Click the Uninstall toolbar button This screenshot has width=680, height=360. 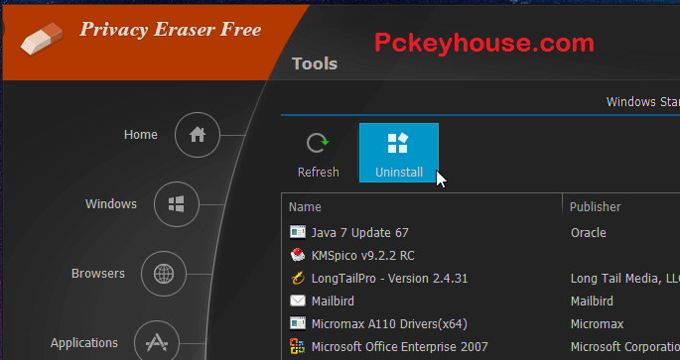(399, 153)
